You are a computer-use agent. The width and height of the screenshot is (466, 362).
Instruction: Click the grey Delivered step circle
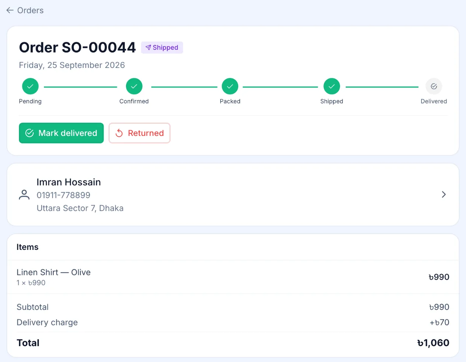click(x=434, y=86)
